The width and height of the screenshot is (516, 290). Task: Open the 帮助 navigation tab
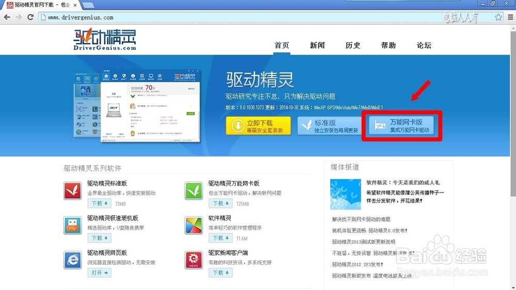click(389, 45)
